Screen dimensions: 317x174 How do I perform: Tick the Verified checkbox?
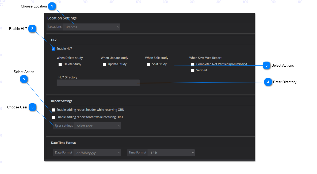click(193, 70)
